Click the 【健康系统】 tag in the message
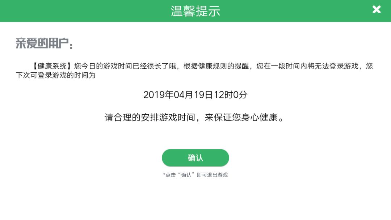 [x=52, y=66]
